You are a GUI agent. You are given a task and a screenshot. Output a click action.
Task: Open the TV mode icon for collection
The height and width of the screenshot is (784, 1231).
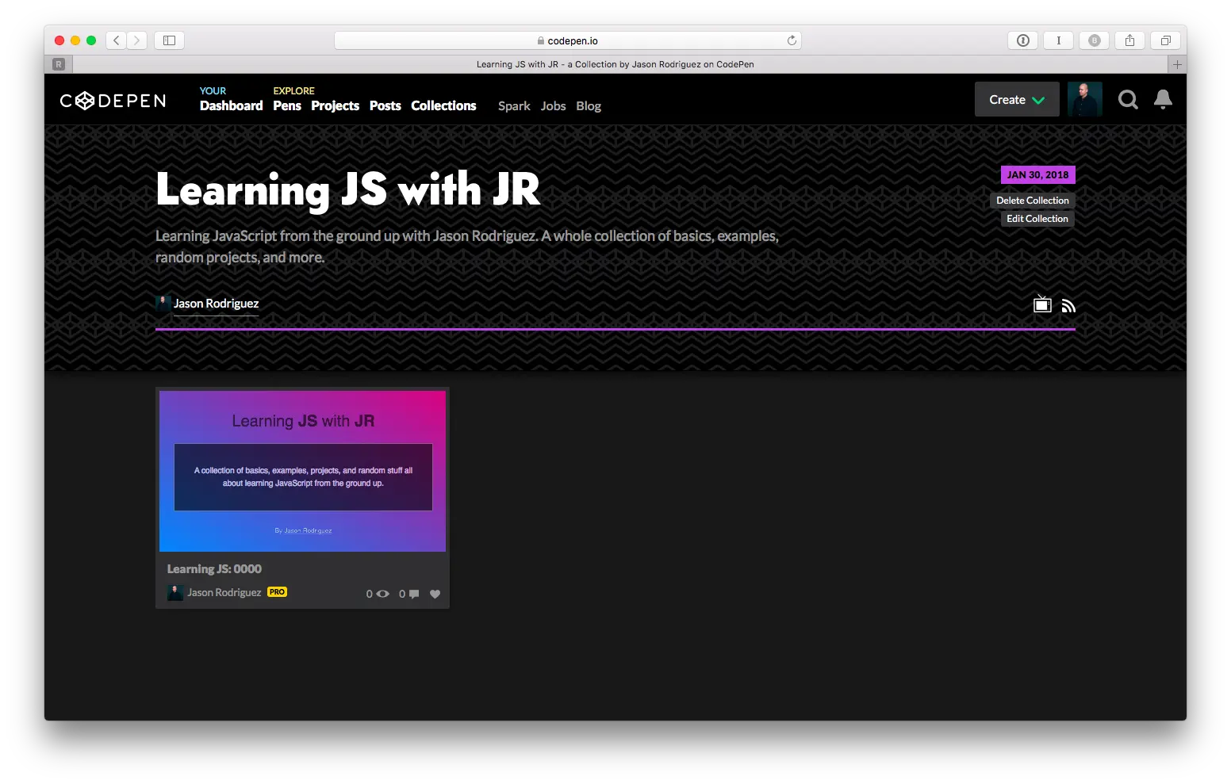pos(1042,304)
